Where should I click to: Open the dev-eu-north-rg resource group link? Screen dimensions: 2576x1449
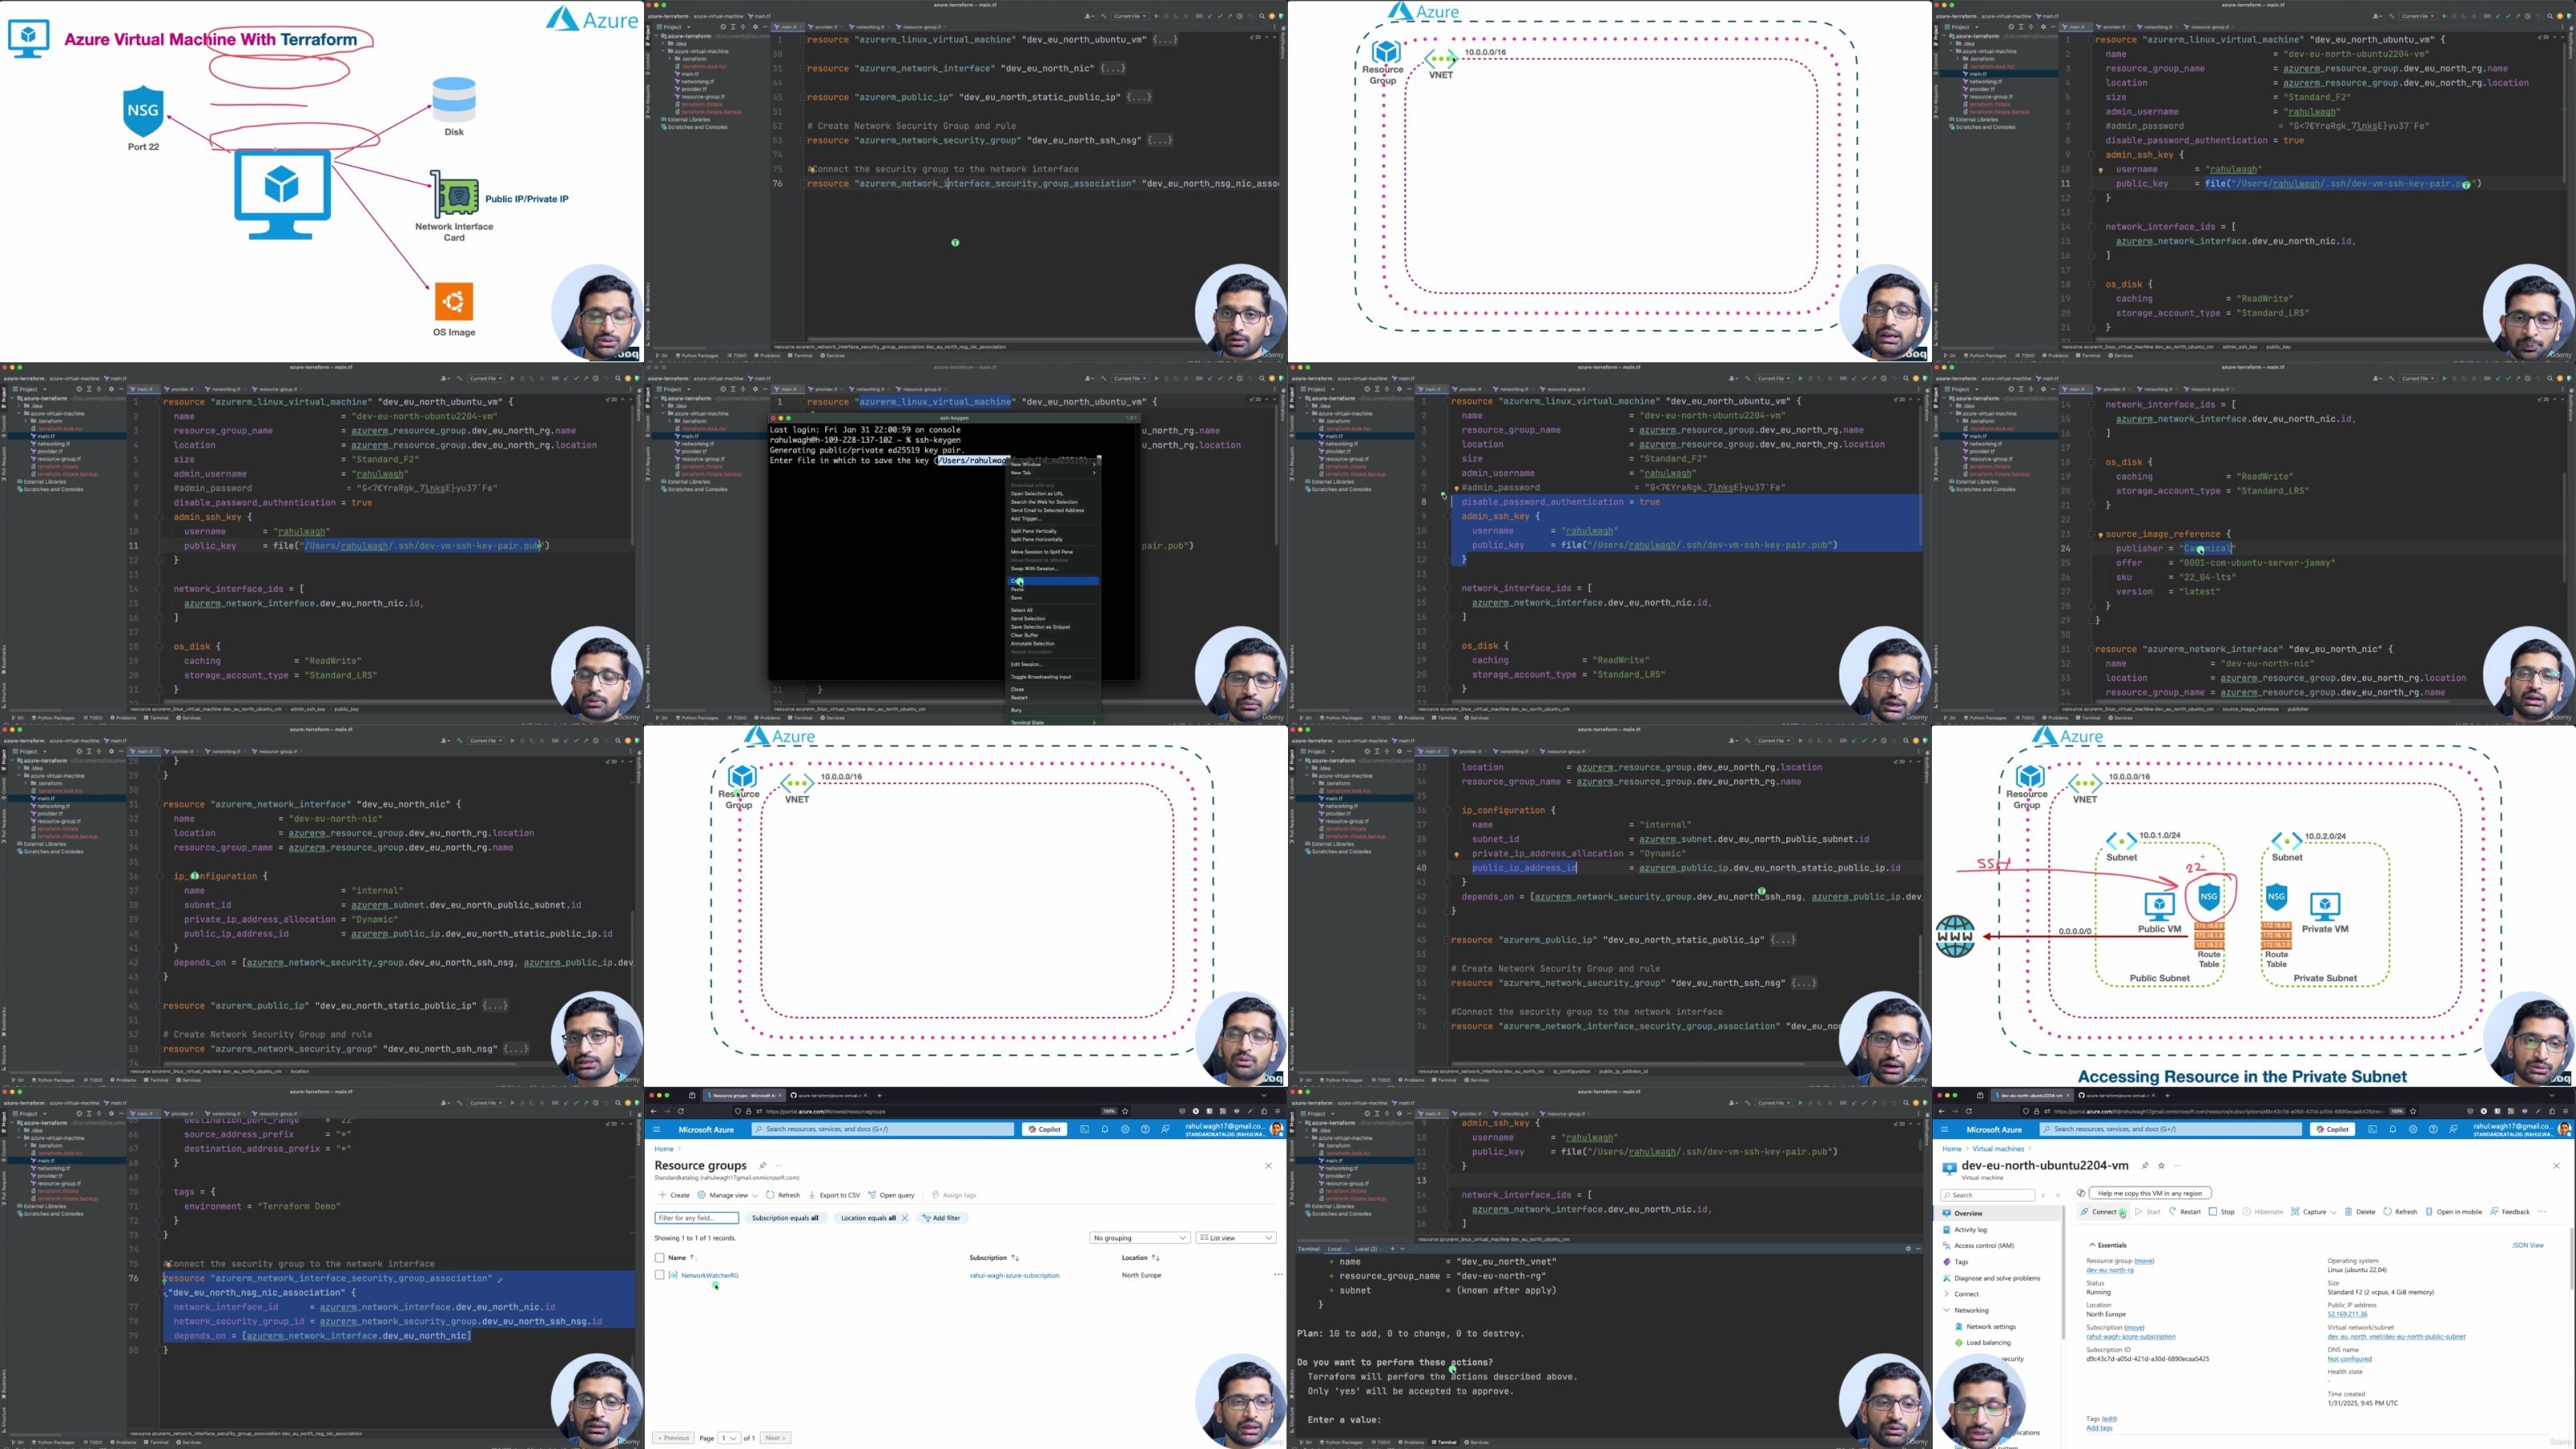point(2109,1270)
